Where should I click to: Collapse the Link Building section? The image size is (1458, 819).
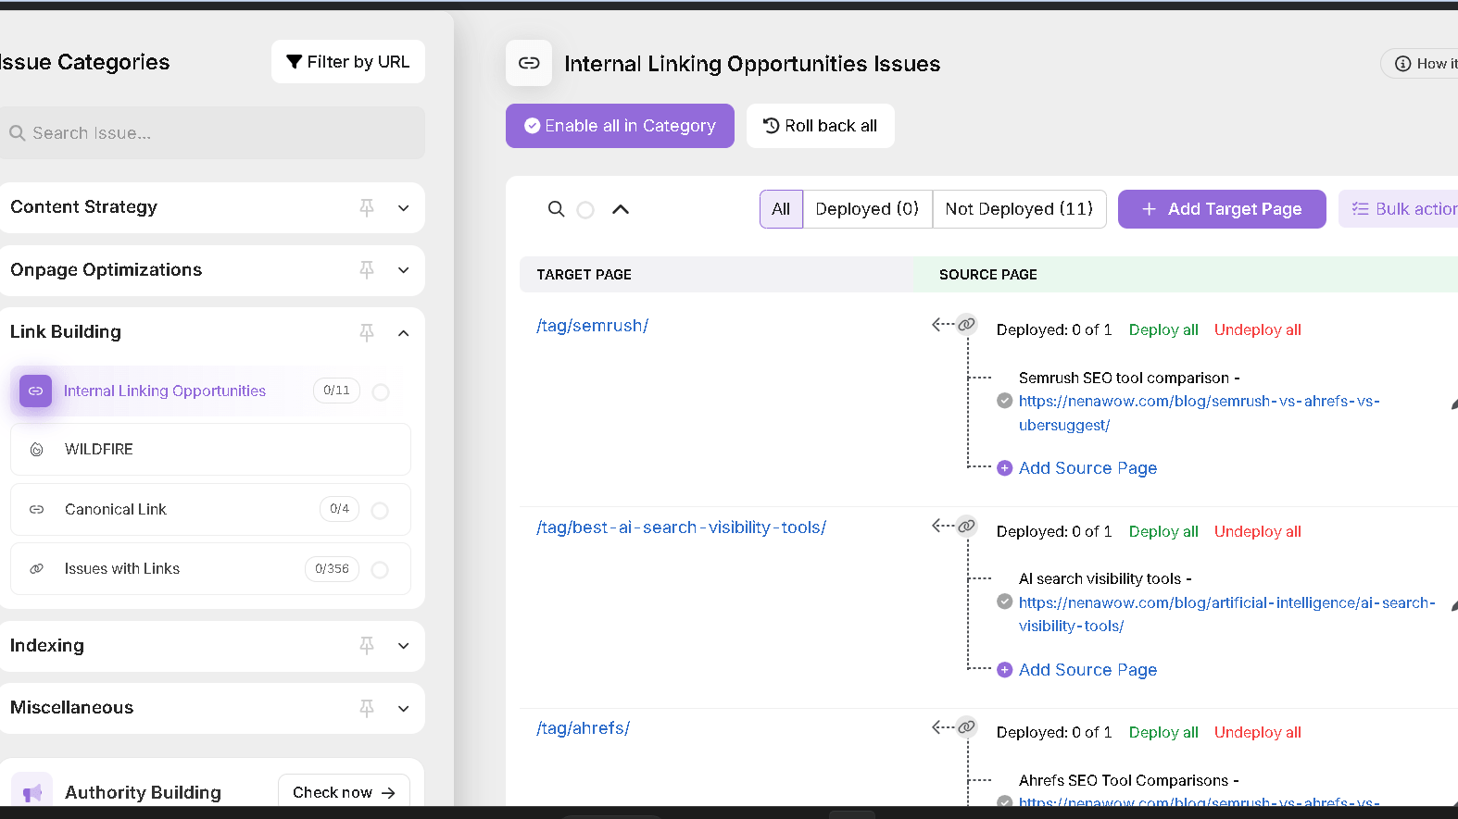(404, 333)
